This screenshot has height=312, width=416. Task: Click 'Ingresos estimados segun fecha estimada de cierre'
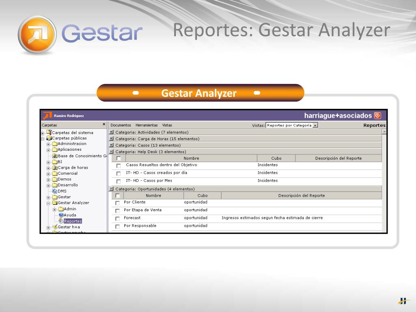coord(272,218)
